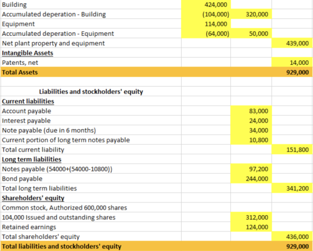The image size is (313, 251).
Task: Select the Total Assets 929,000 cell
Action: point(292,72)
